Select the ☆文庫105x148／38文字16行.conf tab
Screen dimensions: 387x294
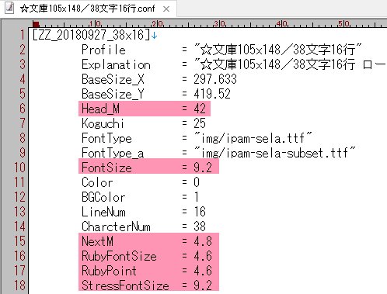click(x=89, y=9)
